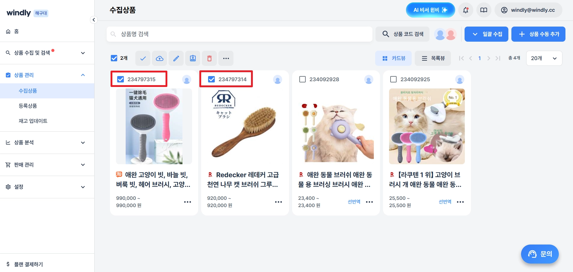The image size is (573, 272).
Task: Select 등록상품 in the sidebar
Action: pyautogui.click(x=47, y=106)
